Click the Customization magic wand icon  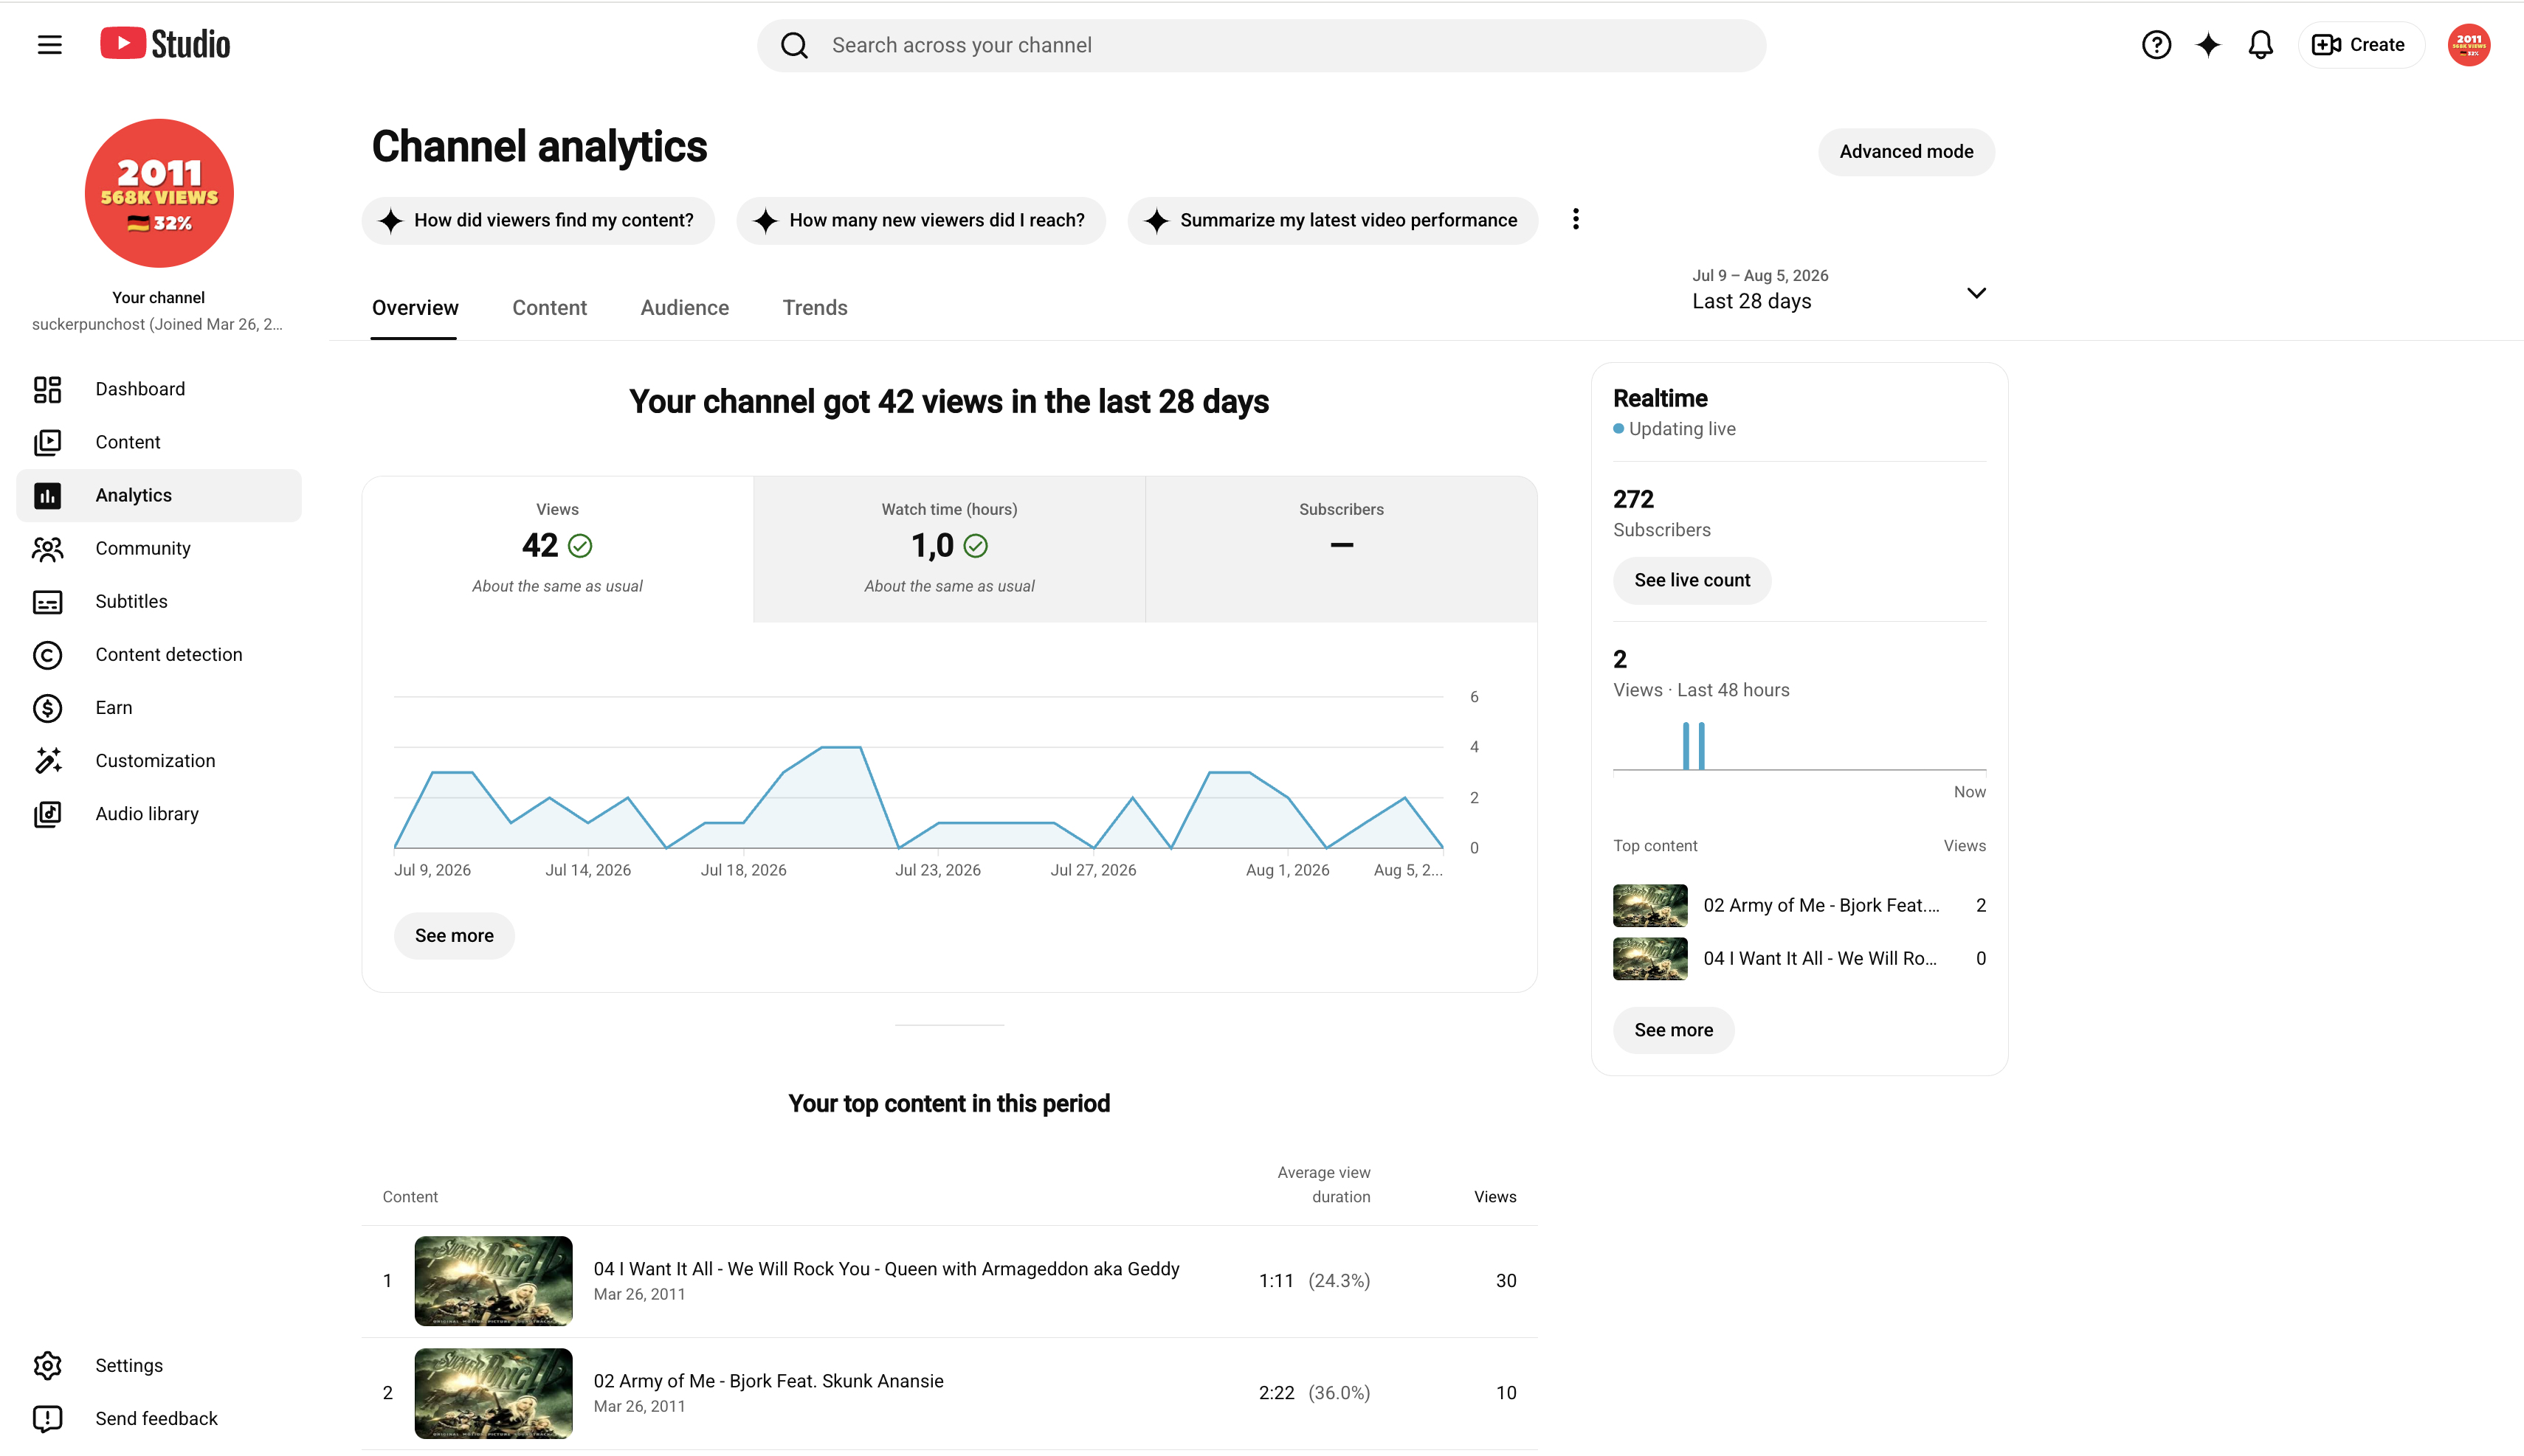point(47,760)
